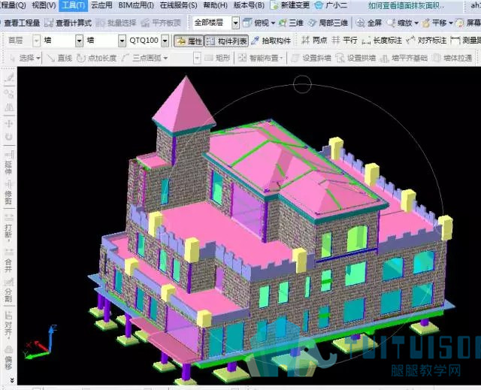Click the 测量 distance tool
Screen dimensions: 481x390
click(x=465, y=40)
